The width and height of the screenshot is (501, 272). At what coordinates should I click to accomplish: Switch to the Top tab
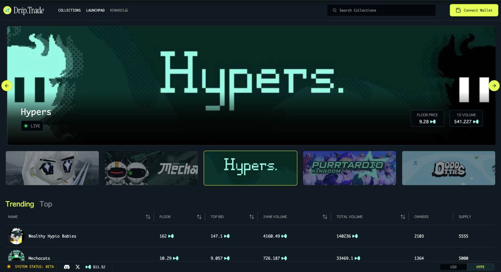click(46, 204)
